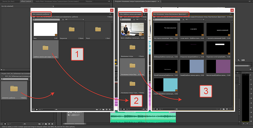Screen dimensions: 253x128
Task: Close the 'Начальные титры Вертикально' bin window
Action: (x=232, y=10)
